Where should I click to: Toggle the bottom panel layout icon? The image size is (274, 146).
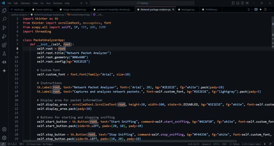coord(238,3)
